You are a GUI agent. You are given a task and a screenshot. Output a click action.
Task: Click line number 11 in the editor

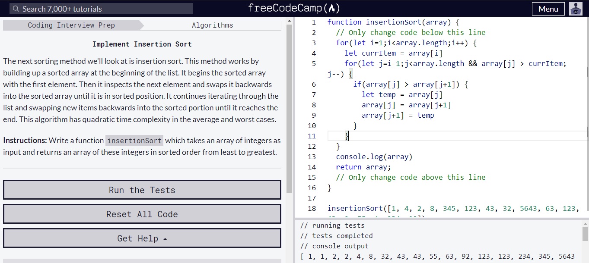point(312,136)
